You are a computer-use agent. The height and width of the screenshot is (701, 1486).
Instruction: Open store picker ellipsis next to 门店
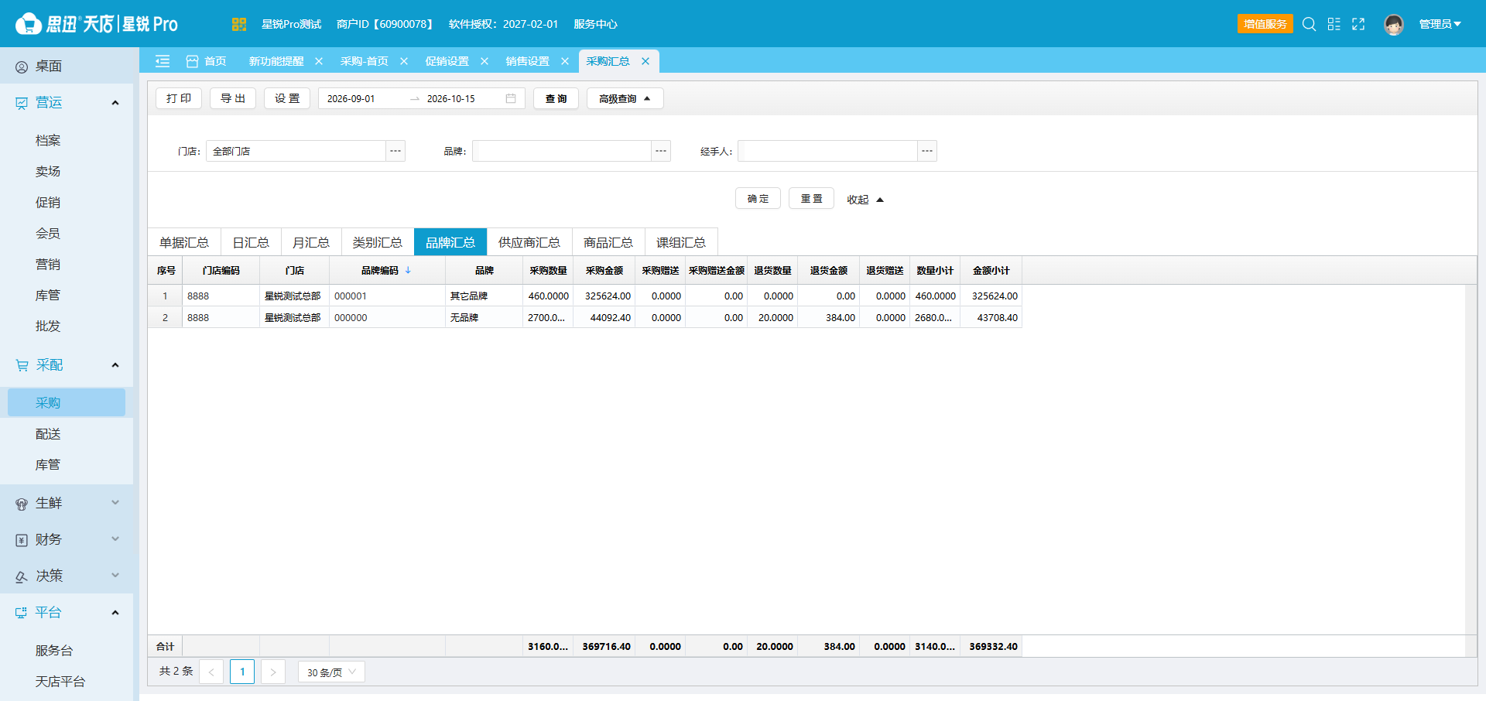[395, 151]
